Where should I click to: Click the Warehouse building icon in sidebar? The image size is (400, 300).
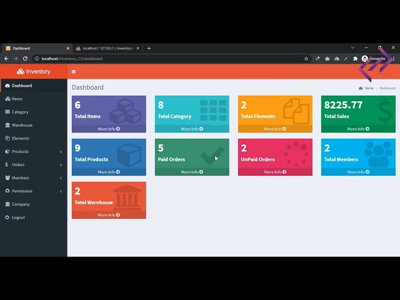7,125
